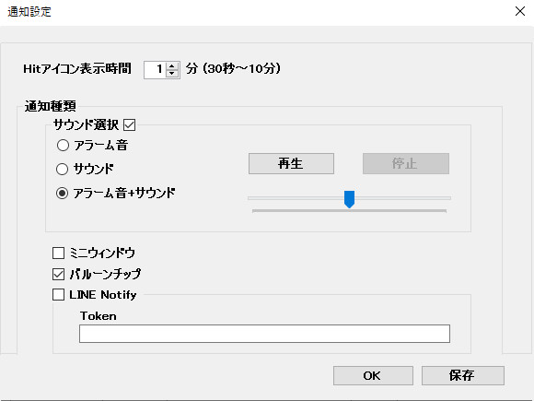
Task: Click into the Token text field
Action: click(x=264, y=334)
